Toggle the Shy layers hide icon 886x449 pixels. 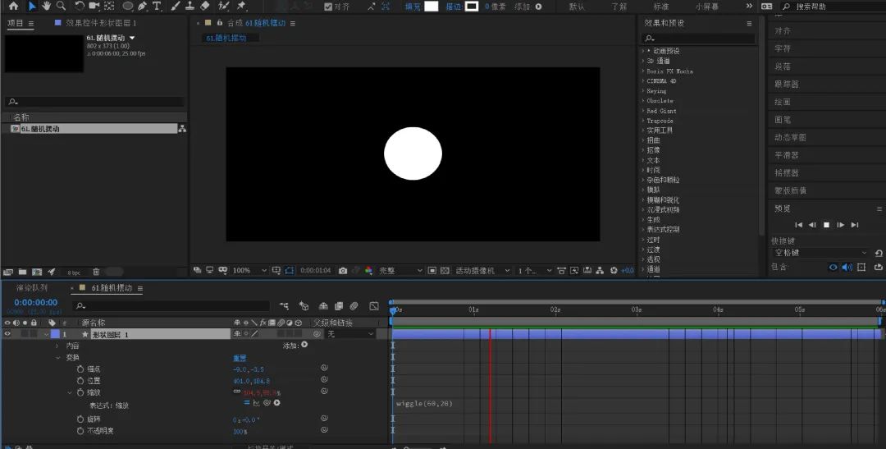tap(323, 306)
